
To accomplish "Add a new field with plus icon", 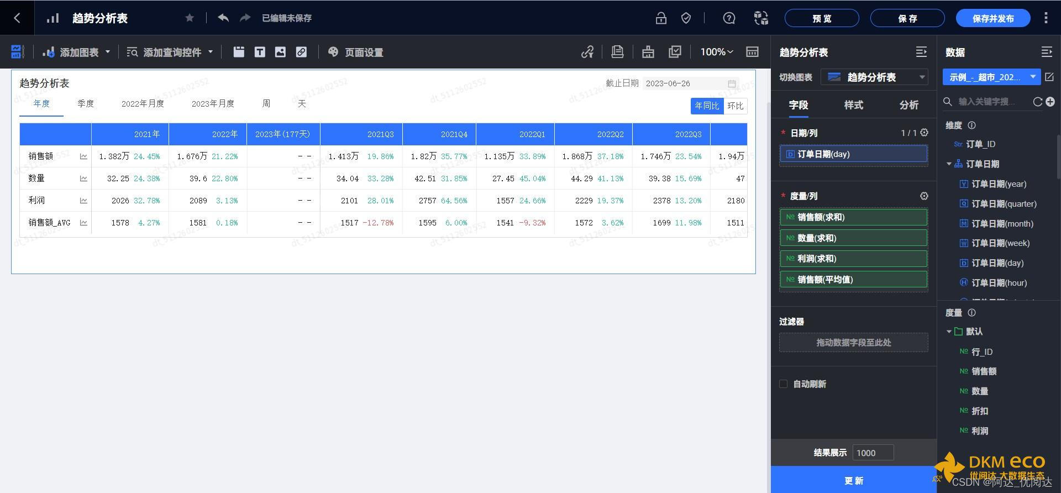I will [x=1050, y=102].
